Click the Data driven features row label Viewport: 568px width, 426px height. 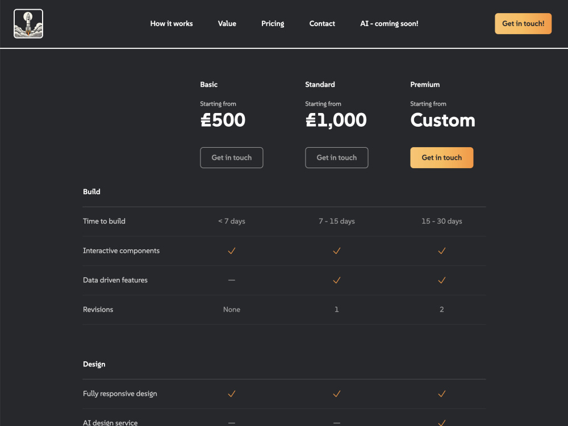point(115,280)
